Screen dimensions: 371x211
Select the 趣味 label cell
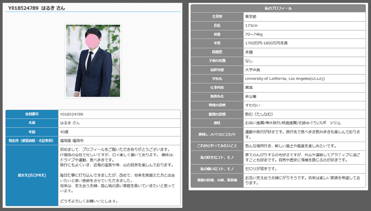click(217, 123)
